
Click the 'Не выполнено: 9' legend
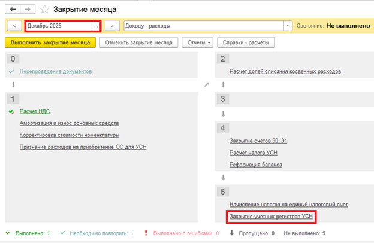tap(304, 233)
